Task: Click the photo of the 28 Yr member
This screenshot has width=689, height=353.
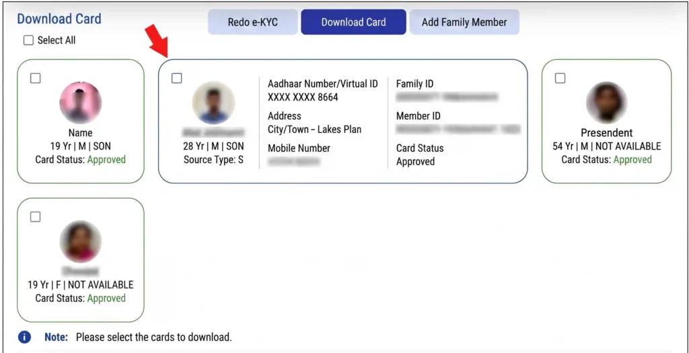Action: [213, 103]
